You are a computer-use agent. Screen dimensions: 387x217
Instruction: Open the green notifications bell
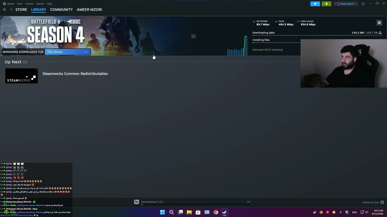pyautogui.click(x=326, y=4)
